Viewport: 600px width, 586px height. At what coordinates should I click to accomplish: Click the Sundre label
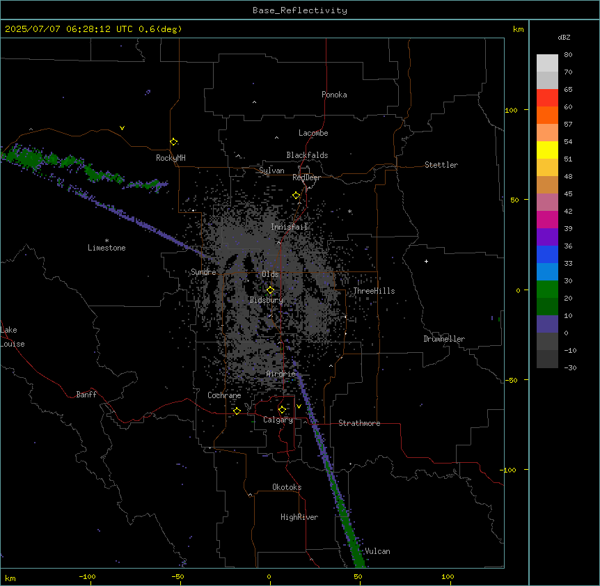[203, 272]
